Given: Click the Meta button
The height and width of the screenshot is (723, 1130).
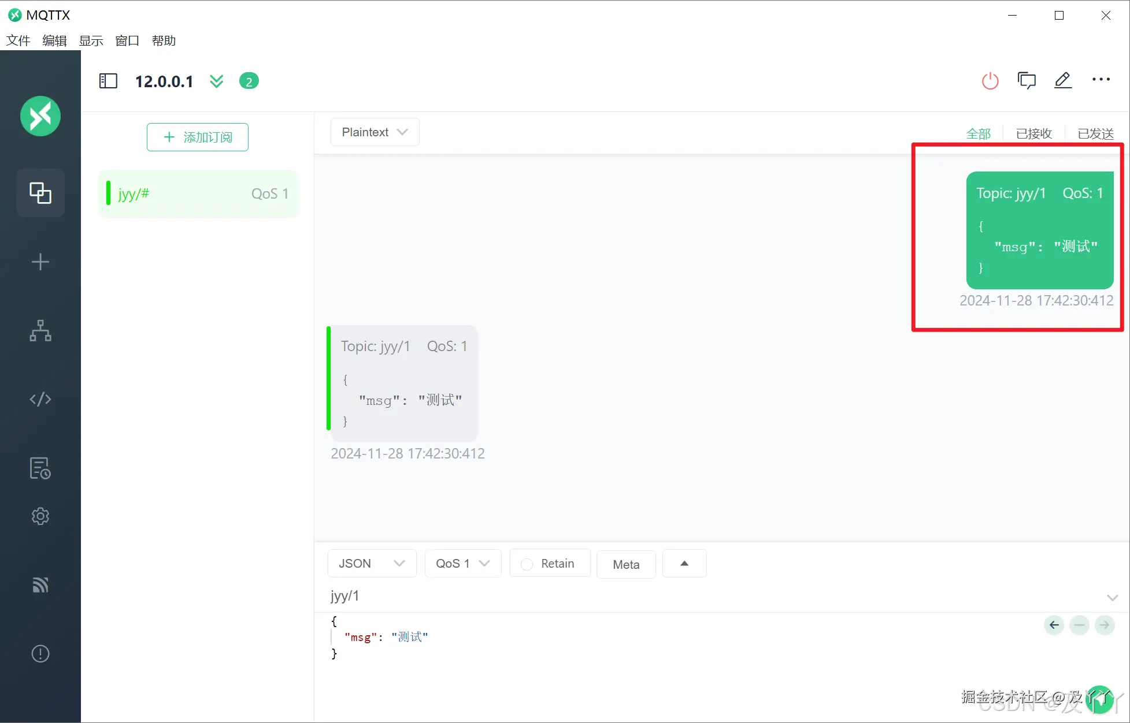Looking at the screenshot, I should pyautogui.click(x=626, y=564).
